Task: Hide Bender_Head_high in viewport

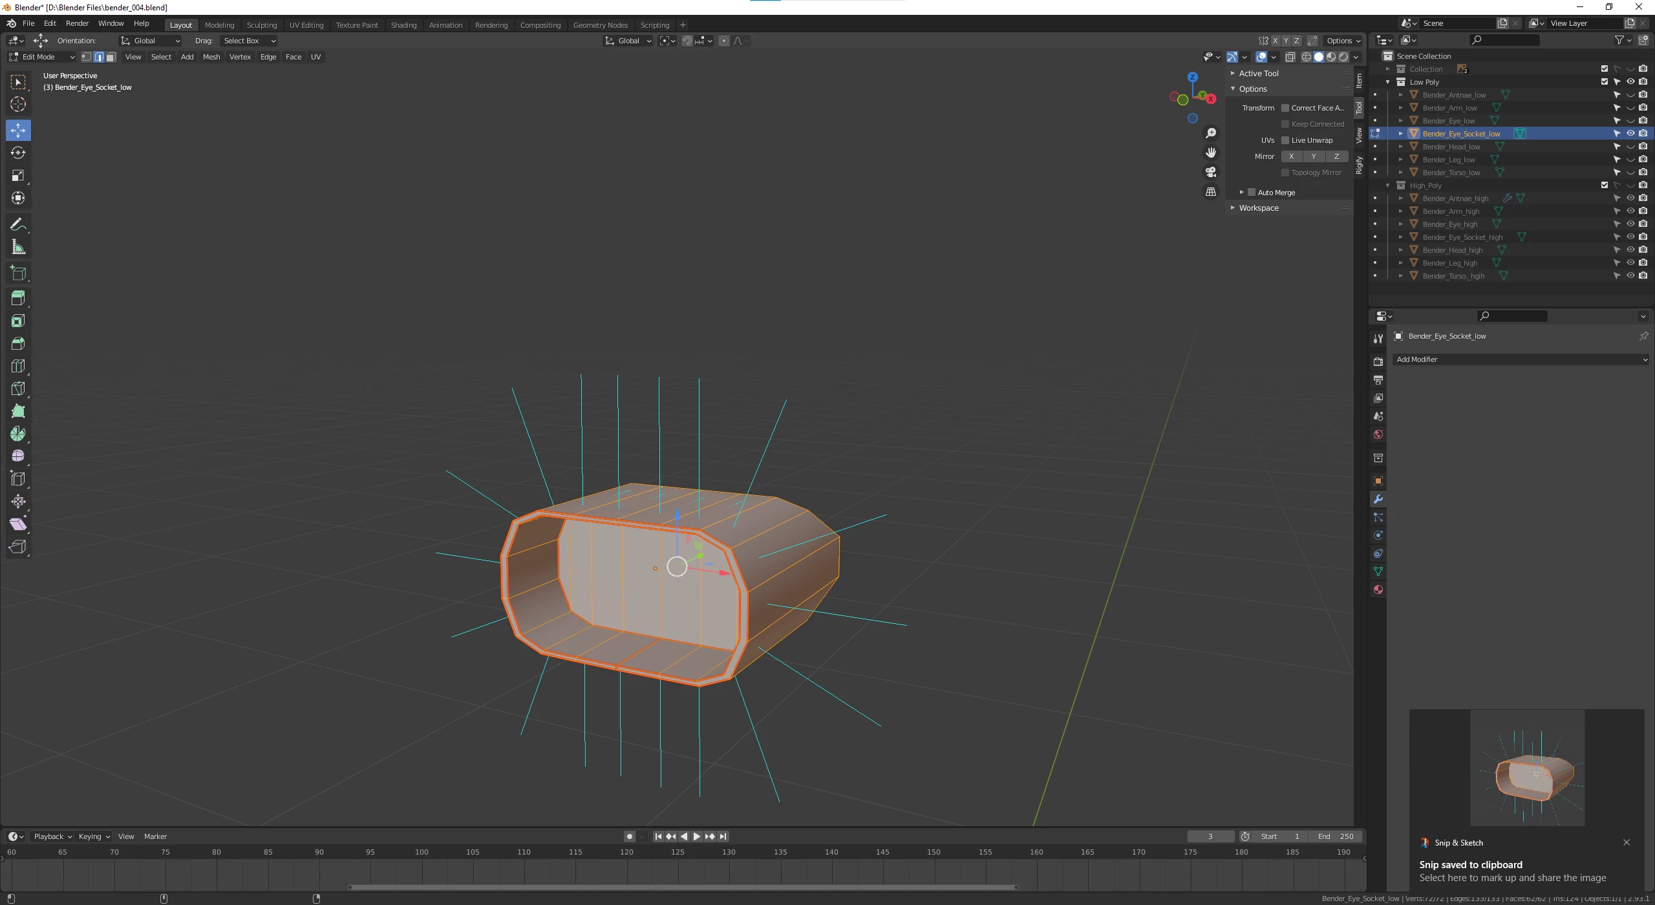Action: pos(1630,250)
